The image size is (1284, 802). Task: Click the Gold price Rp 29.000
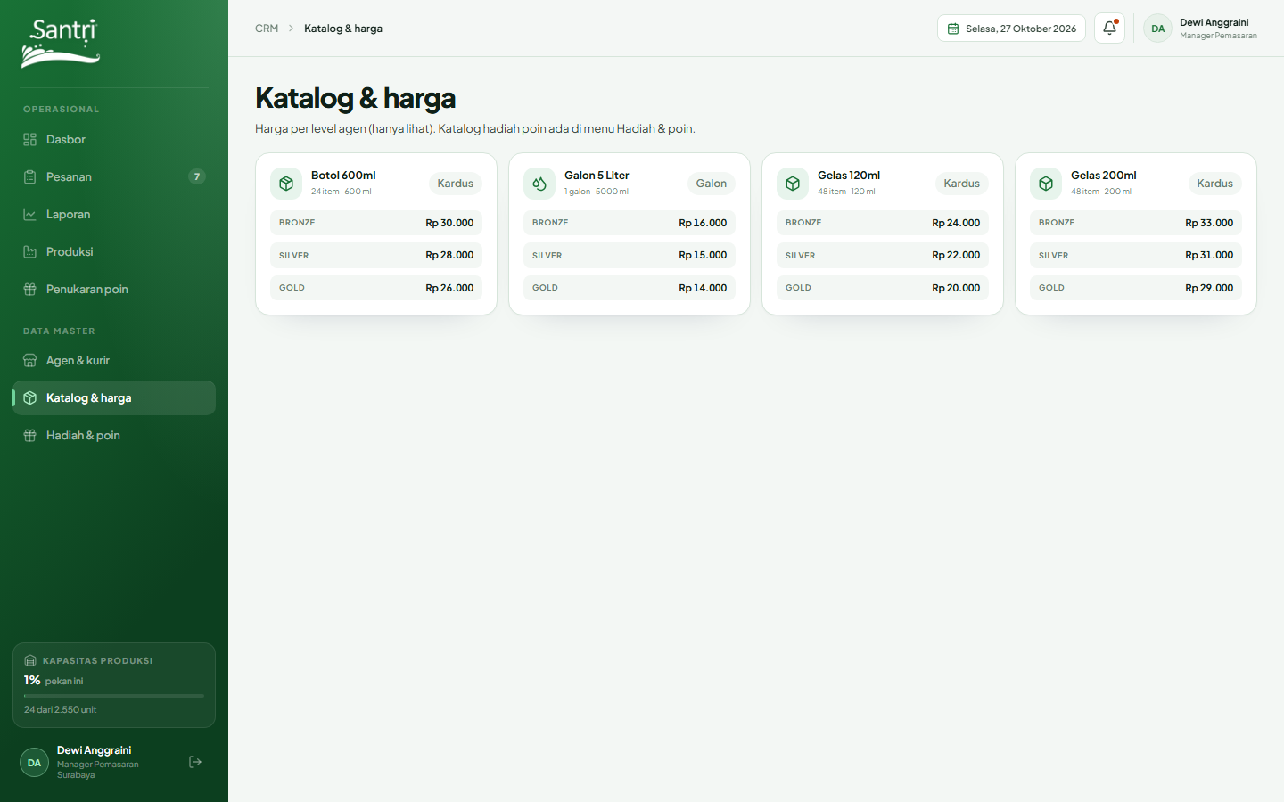(x=1209, y=288)
